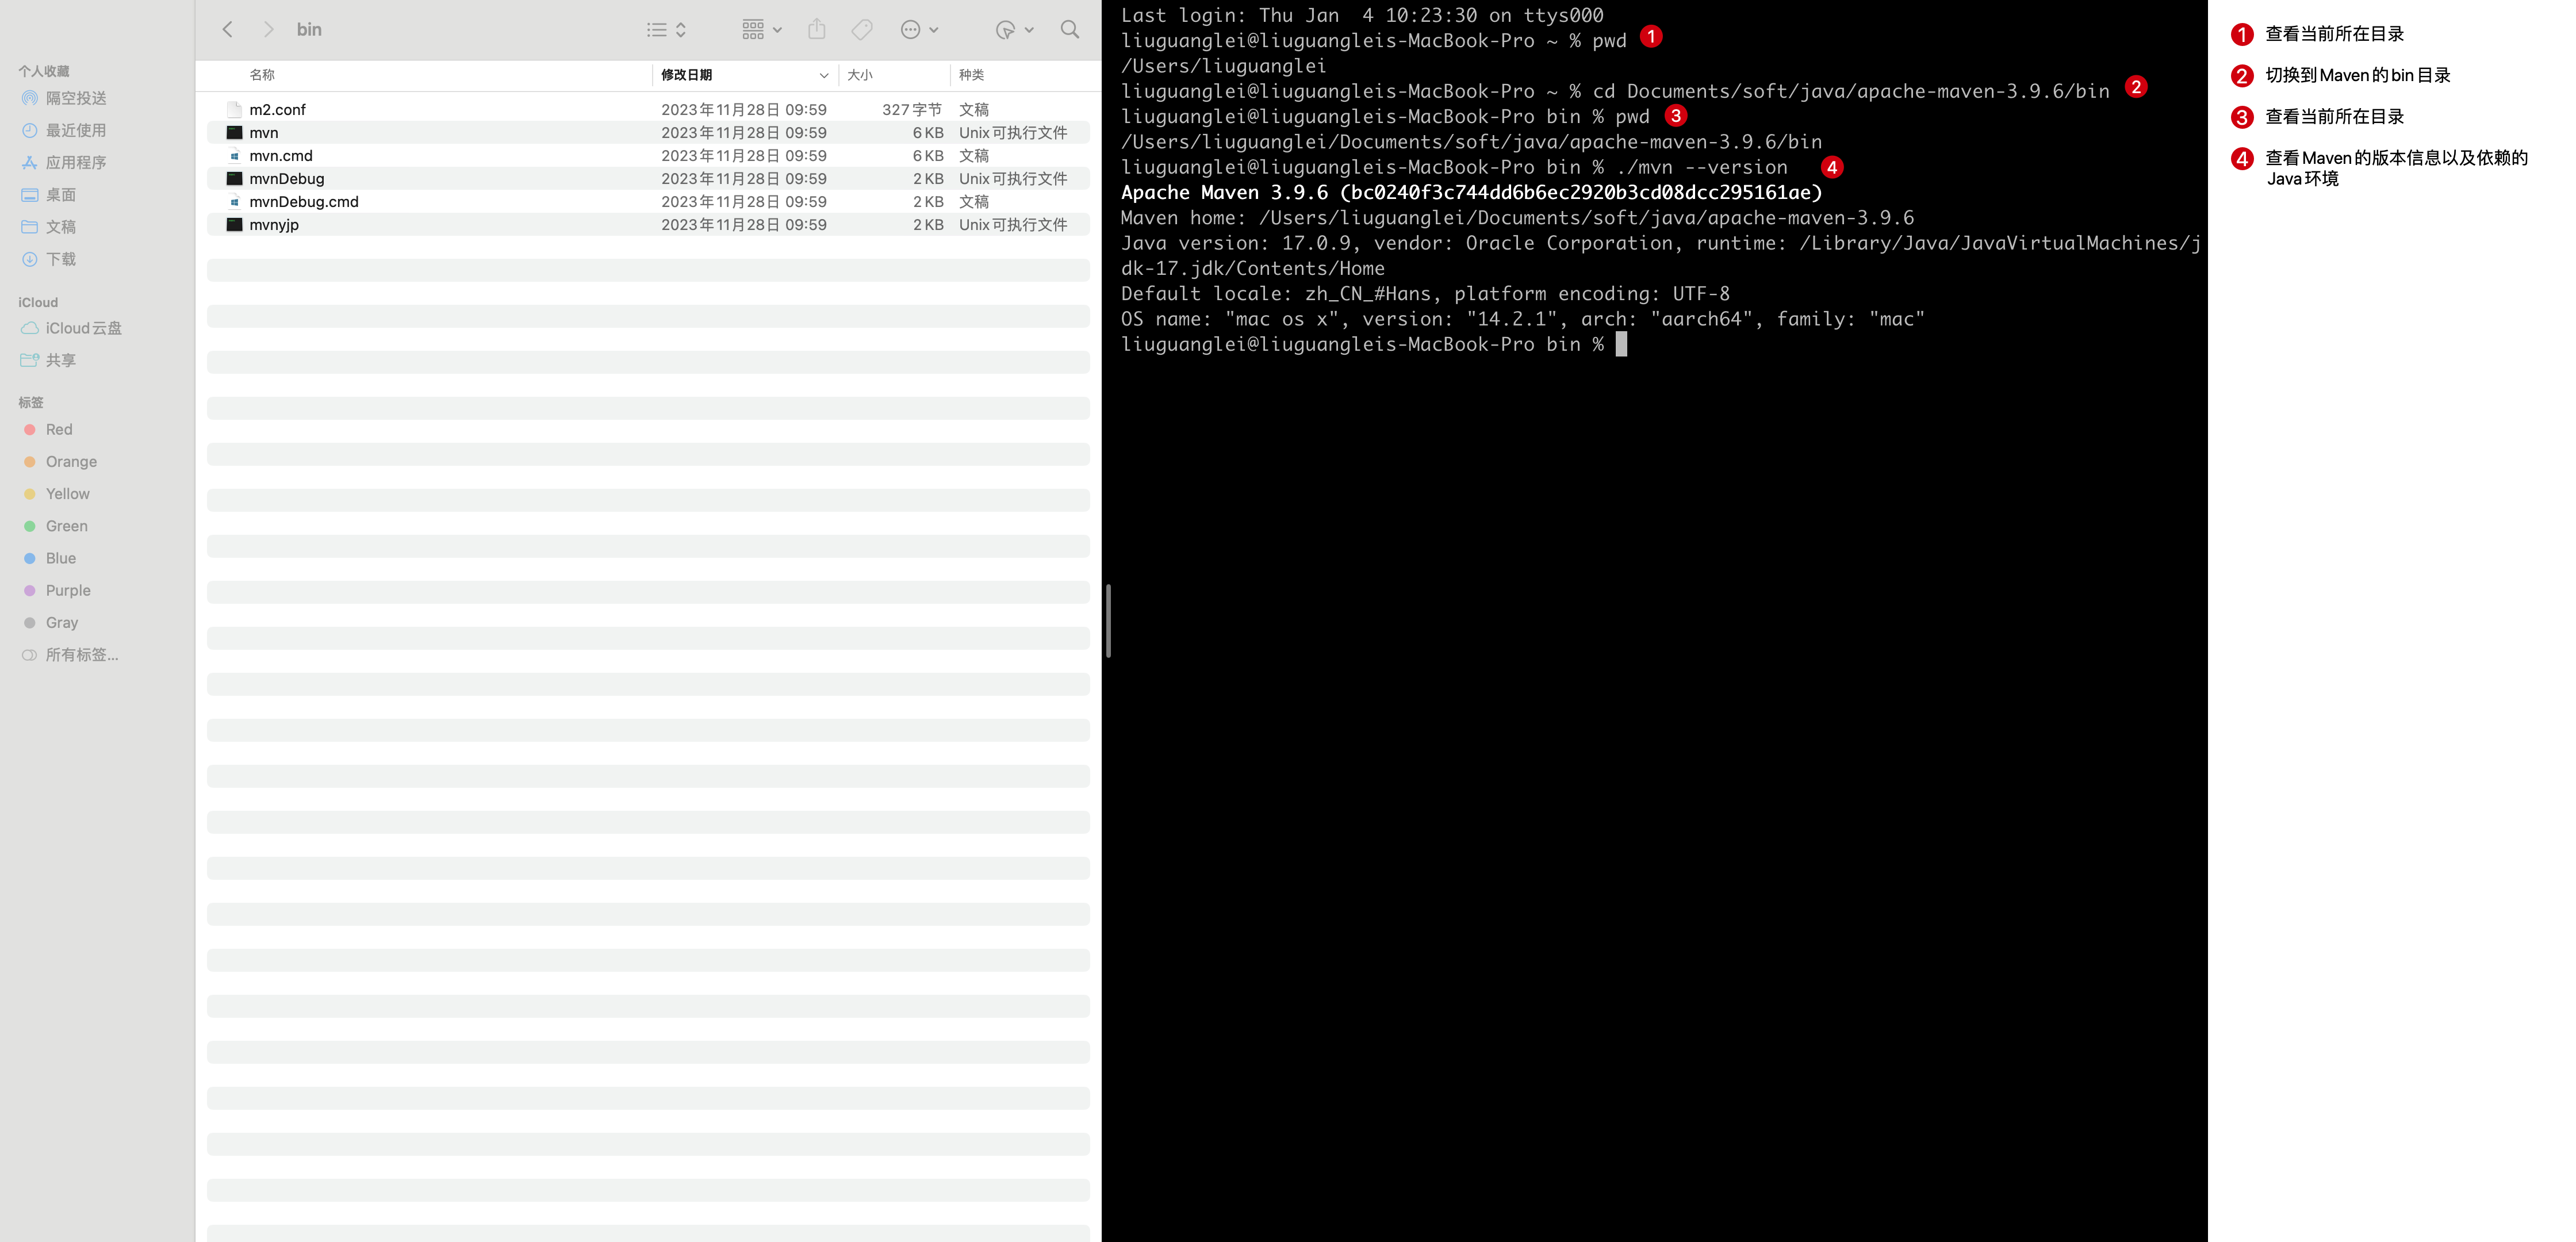Open the group-by grid dropdown

[x=762, y=30]
